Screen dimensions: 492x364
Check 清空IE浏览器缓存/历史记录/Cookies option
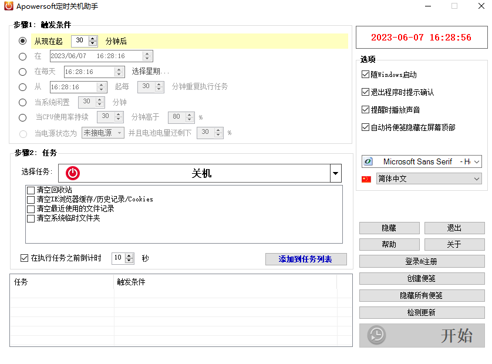click(31, 200)
